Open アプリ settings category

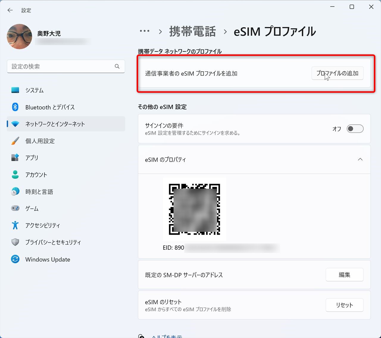[66, 158]
